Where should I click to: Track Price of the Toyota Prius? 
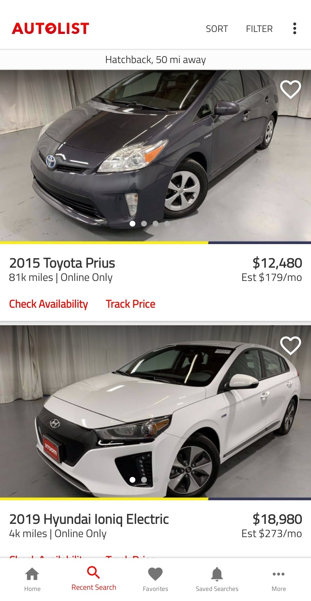coord(130,304)
